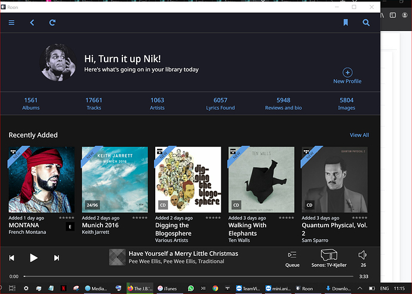This screenshot has height=294, width=412.
Task: Open the 5948 Reviews and bio stat
Action: pyautogui.click(x=283, y=104)
